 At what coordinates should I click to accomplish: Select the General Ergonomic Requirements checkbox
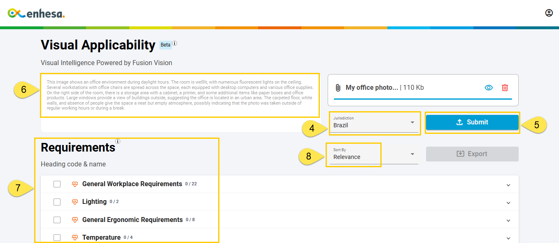point(57,220)
